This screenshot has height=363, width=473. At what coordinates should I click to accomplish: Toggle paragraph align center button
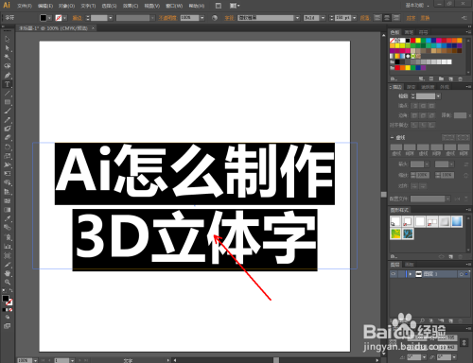[x=387, y=18]
